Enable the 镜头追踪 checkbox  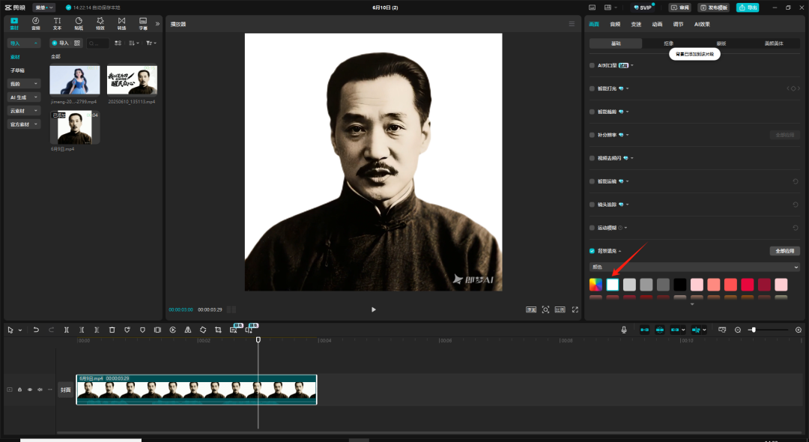pos(592,205)
